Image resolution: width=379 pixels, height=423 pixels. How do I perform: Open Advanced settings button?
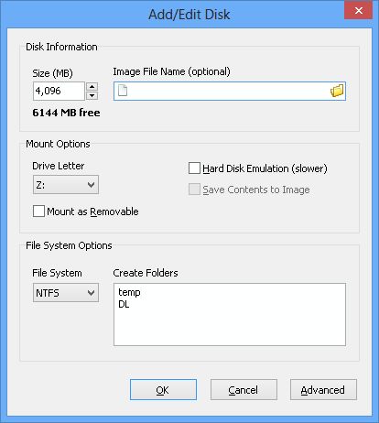click(x=323, y=390)
